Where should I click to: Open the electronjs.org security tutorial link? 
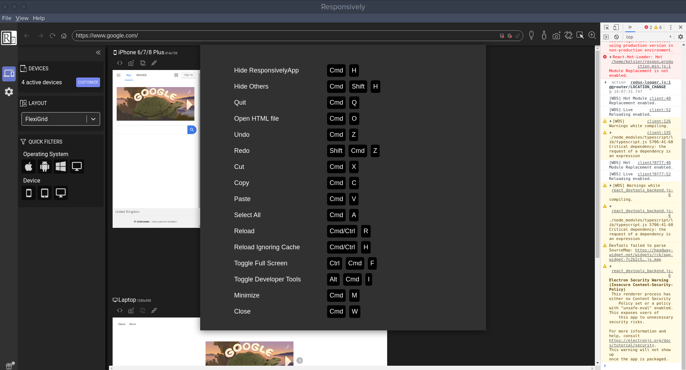click(640, 343)
